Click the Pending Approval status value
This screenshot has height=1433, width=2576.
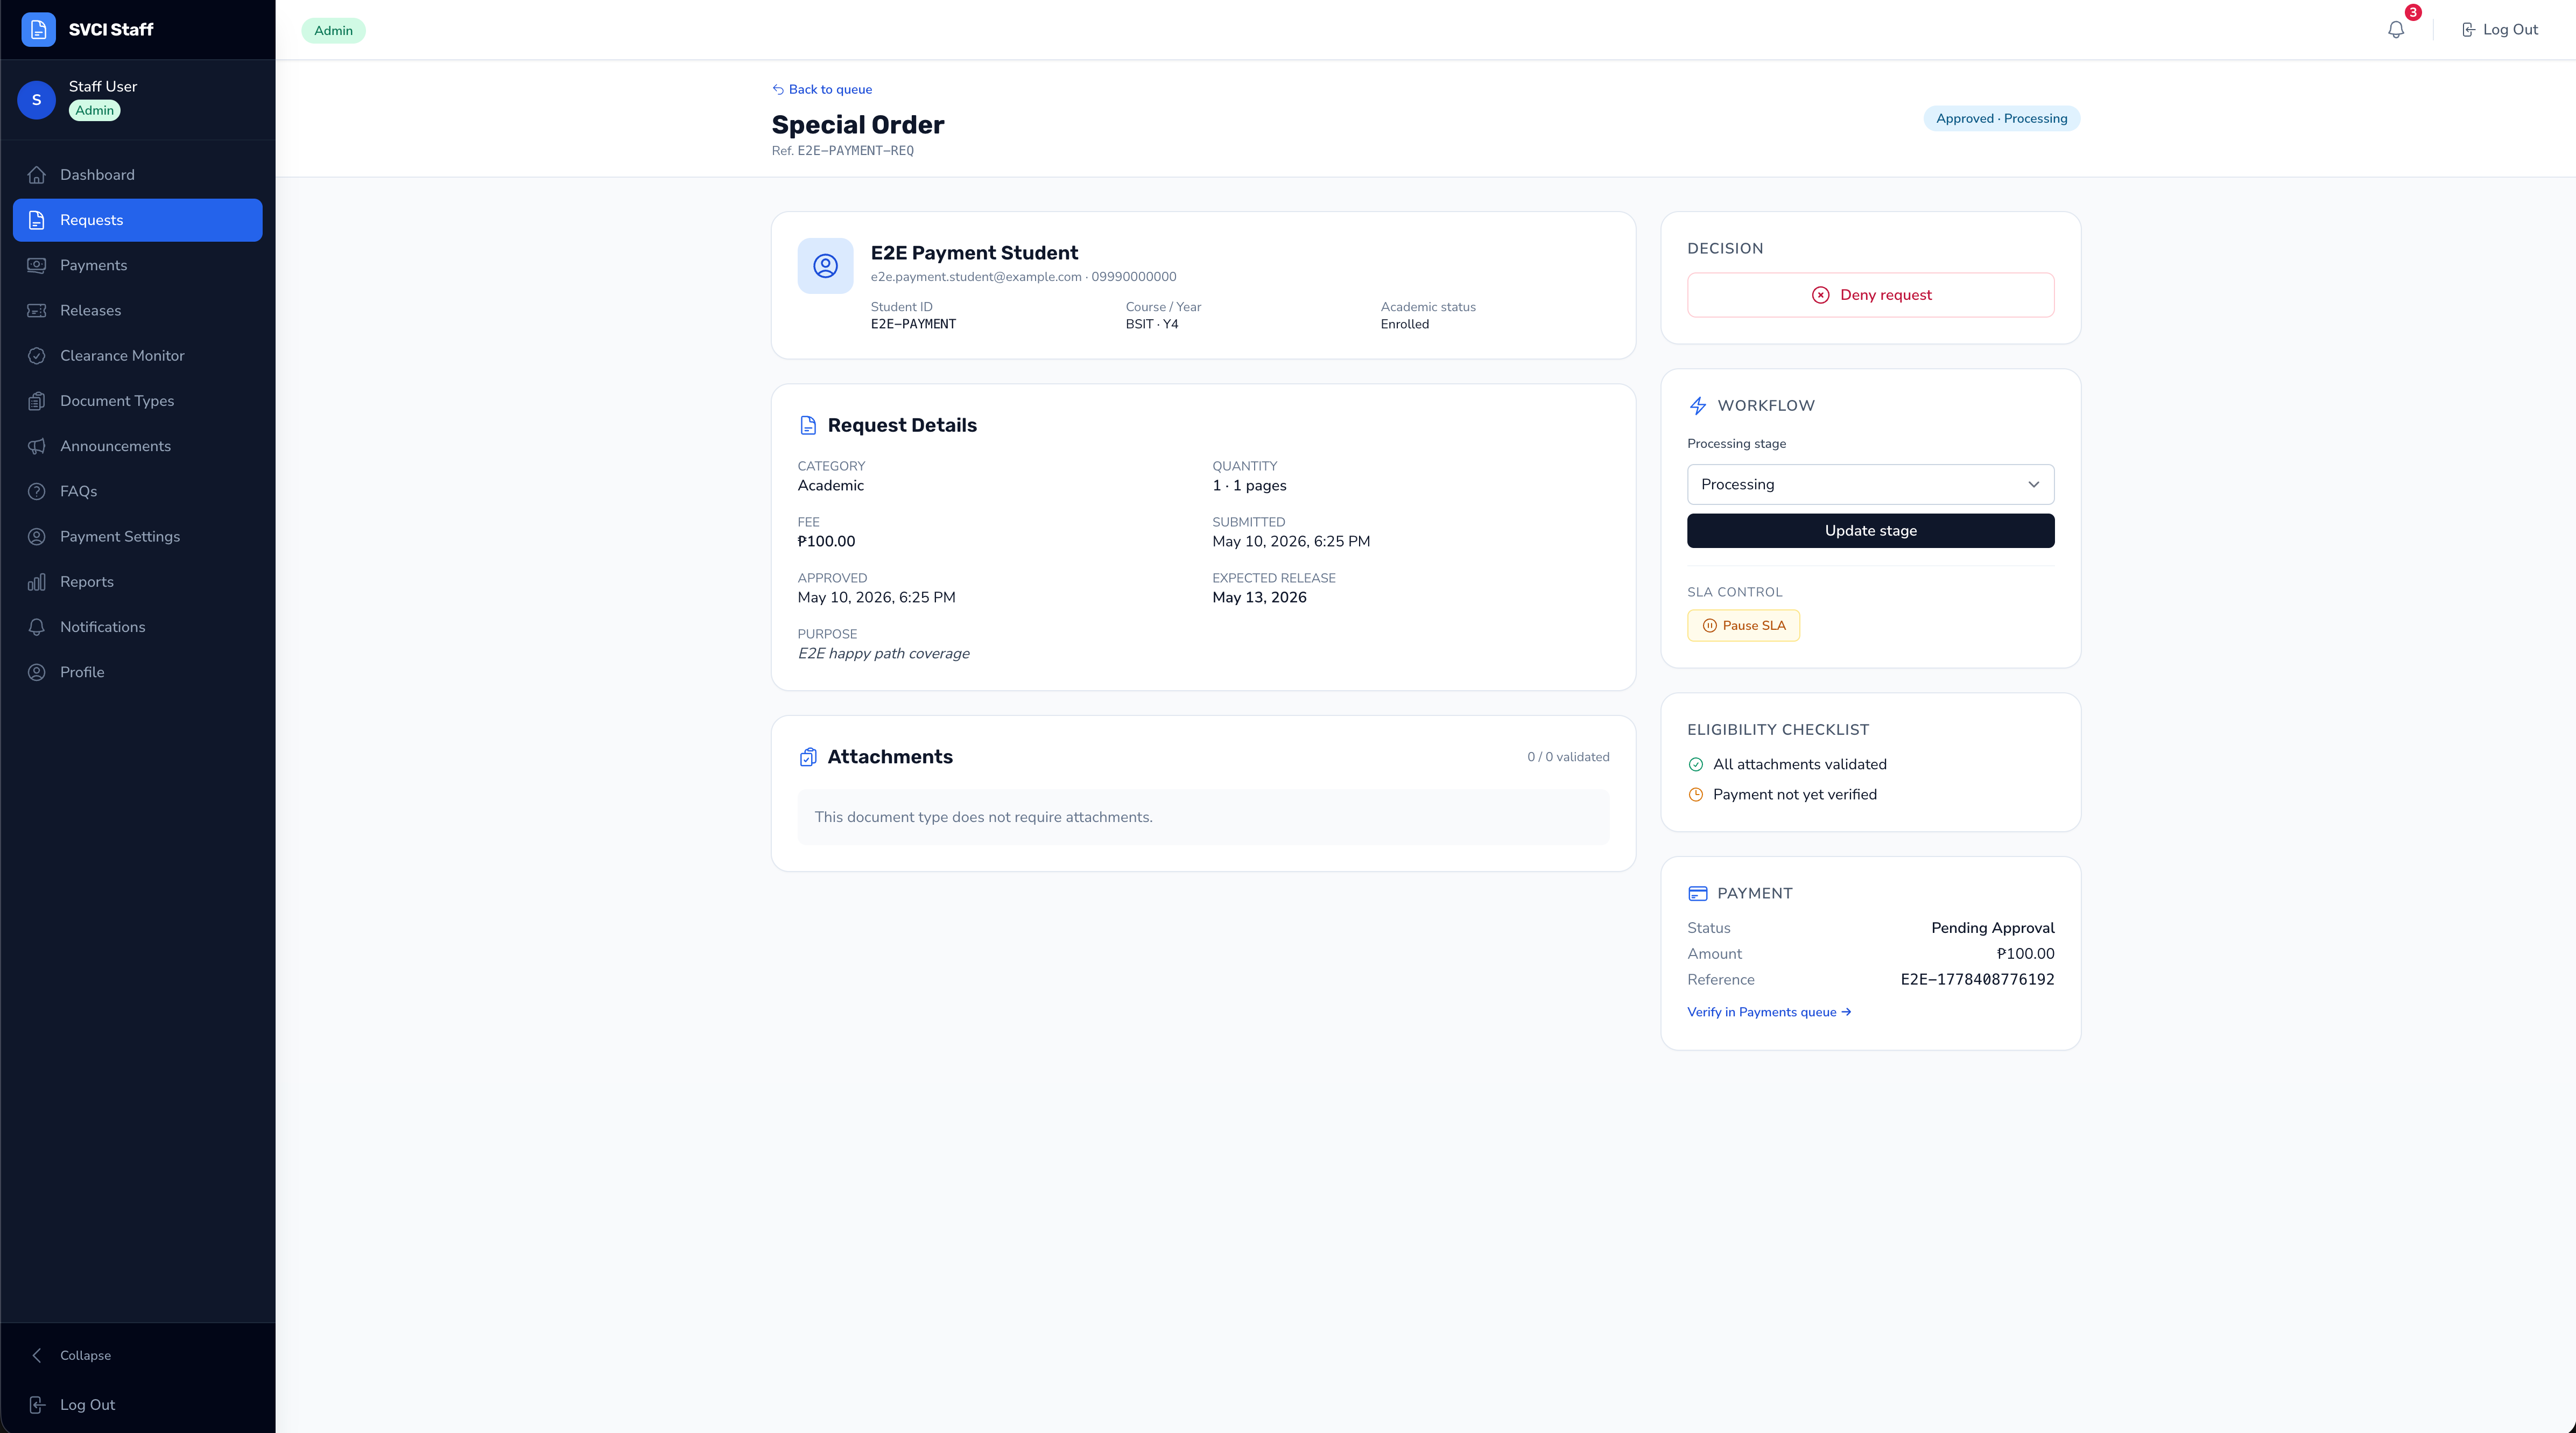coord(1992,929)
